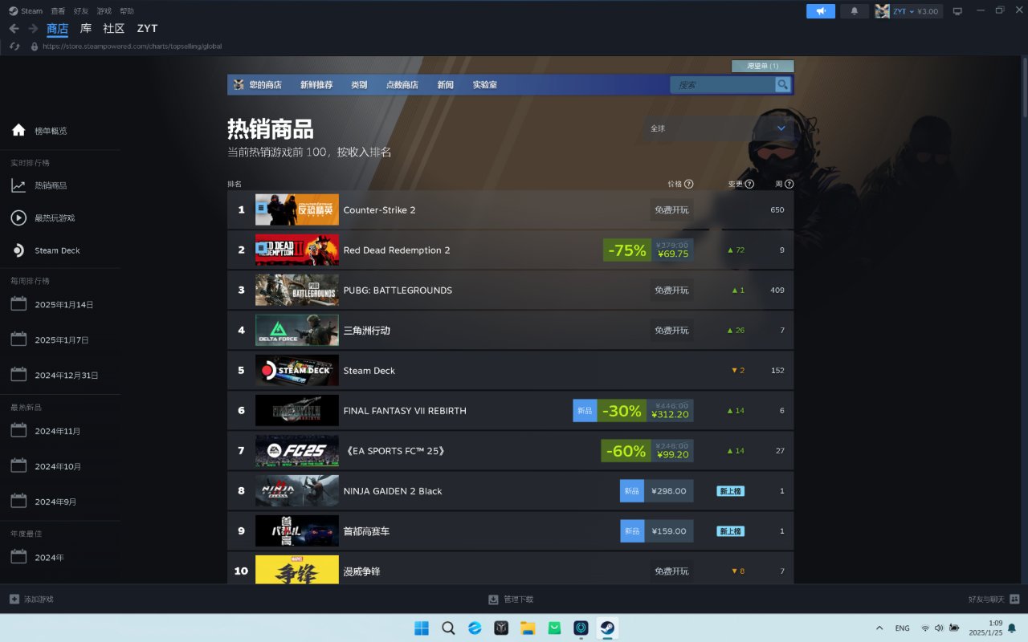1028x642 pixels.
Task: Click the help icon next to 变更
Action: pos(749,184)
